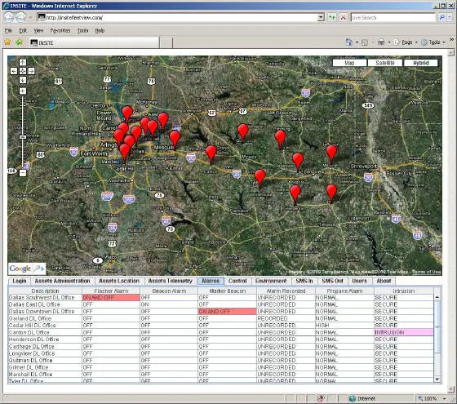Open the Print options dropdown arrow
This screenshot has height=404, width=457.
tap(389, 42)
